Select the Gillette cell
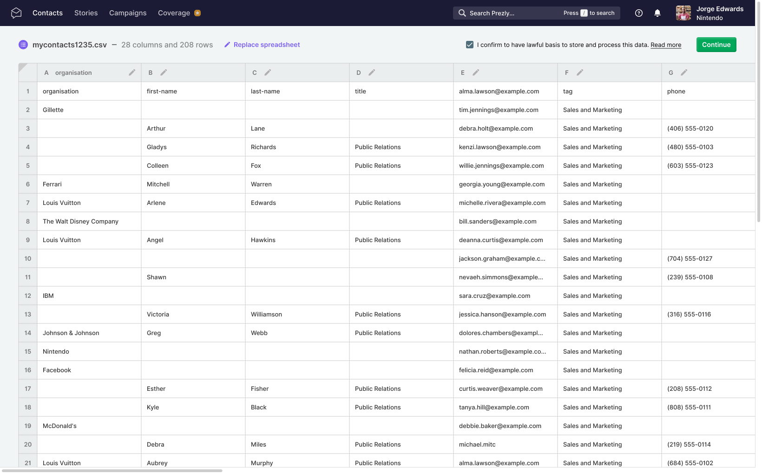 point(89,110)
